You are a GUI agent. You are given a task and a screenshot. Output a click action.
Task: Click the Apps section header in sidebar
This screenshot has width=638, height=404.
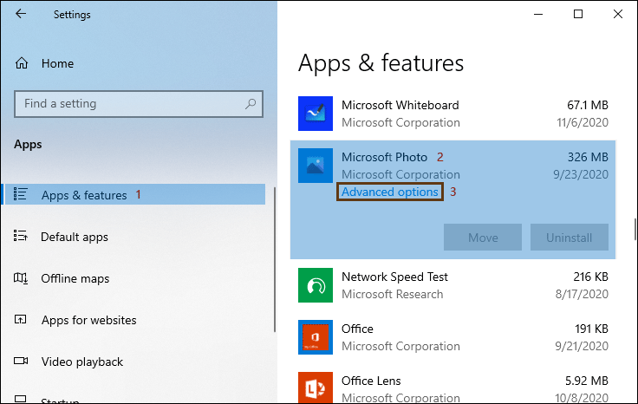click(x=28, y=145)
